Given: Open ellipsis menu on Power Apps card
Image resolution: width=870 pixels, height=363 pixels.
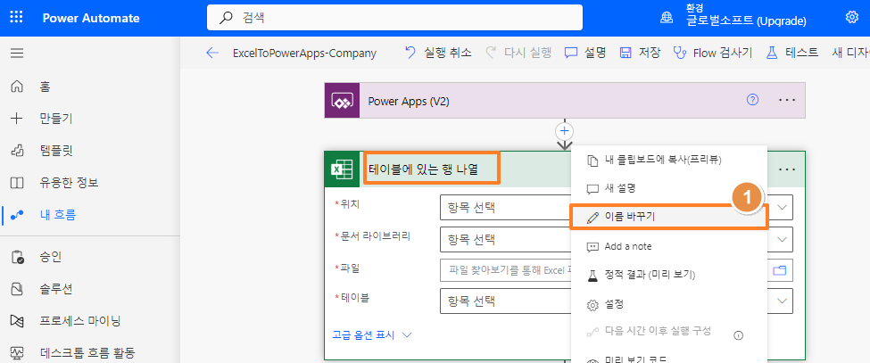Looking at the screenshot, I should [x=787, y=100].
